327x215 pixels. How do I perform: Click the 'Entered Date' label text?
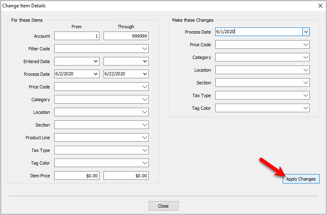pyautogui.click(x=37, y=61)
